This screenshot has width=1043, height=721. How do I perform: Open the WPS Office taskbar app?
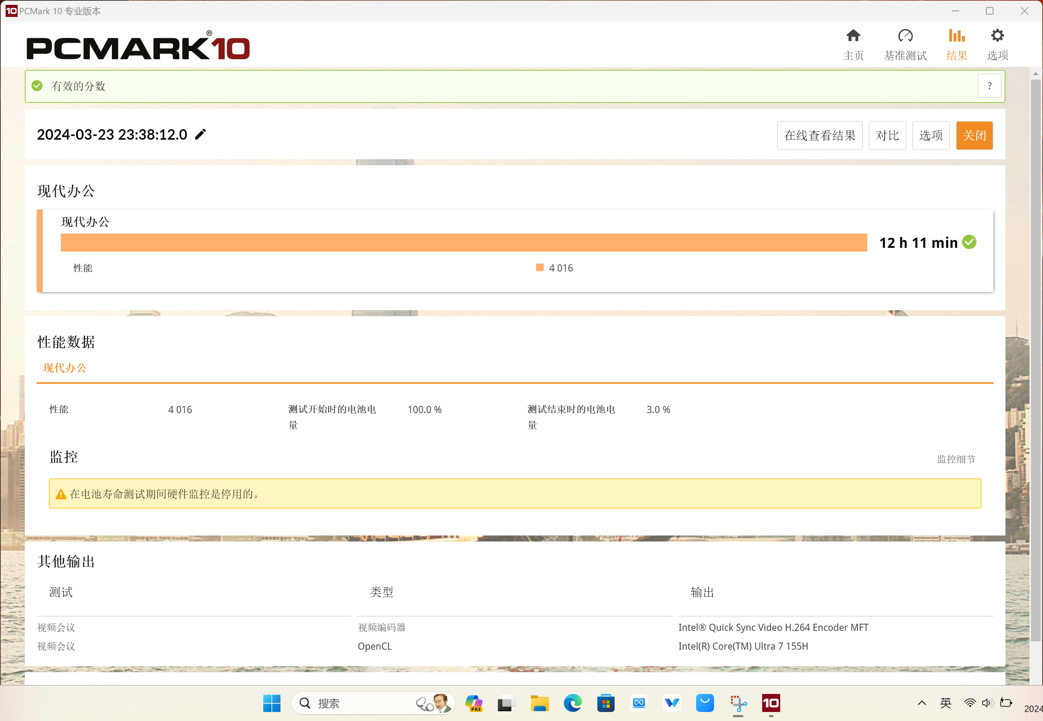pos(672,703)
